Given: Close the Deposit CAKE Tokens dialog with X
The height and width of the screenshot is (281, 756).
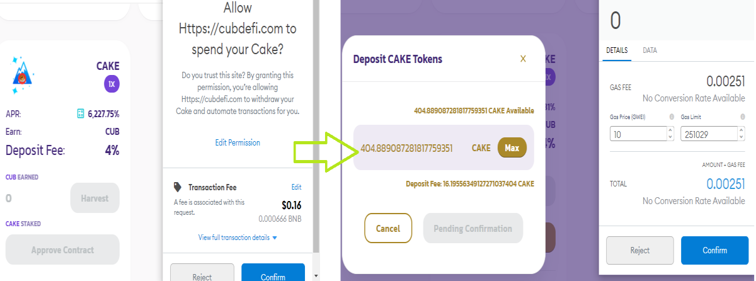Looking at the screenshot, I should coord(523,59).
